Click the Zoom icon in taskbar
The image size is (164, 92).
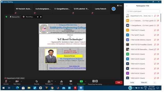tap(81, 88)
